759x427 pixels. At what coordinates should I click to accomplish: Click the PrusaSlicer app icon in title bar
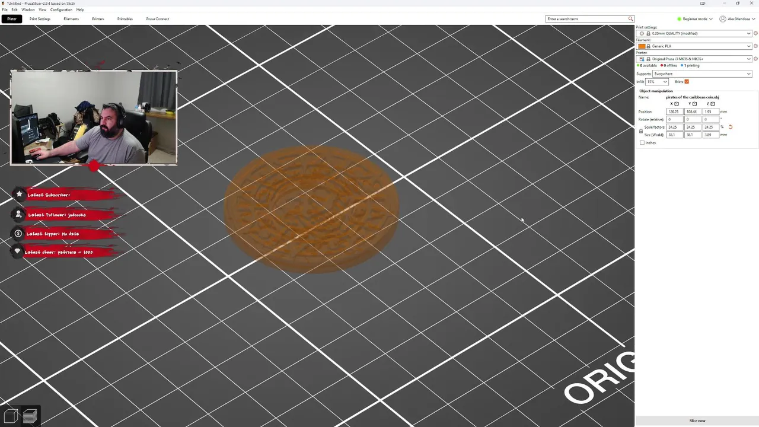point(4,3)
